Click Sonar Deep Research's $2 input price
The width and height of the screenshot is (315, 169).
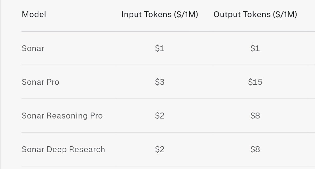(x=160, y=149)
